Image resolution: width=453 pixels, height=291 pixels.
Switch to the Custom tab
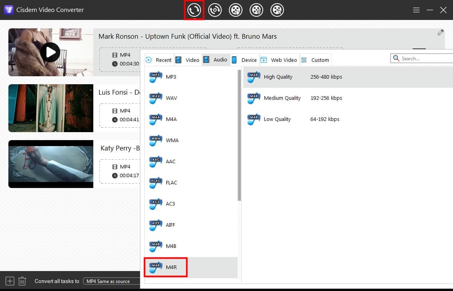coord(315,60)
